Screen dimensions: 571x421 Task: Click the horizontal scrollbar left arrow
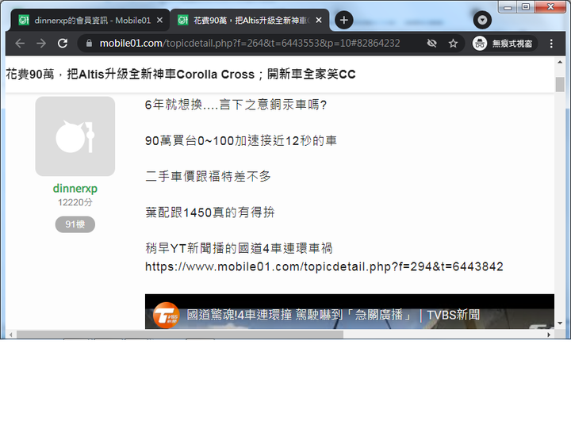tap(10, 335)
